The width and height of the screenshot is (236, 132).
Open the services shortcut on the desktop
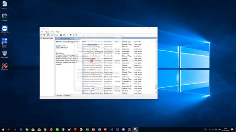pyautogui.click(x=5, y=5)
